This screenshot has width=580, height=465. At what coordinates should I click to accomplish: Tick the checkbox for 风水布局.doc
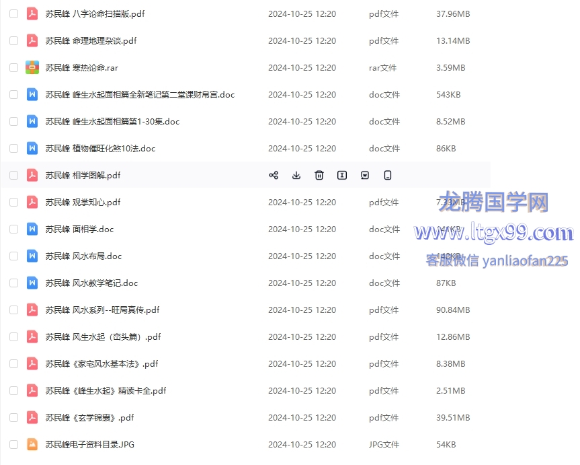point(13,256)
